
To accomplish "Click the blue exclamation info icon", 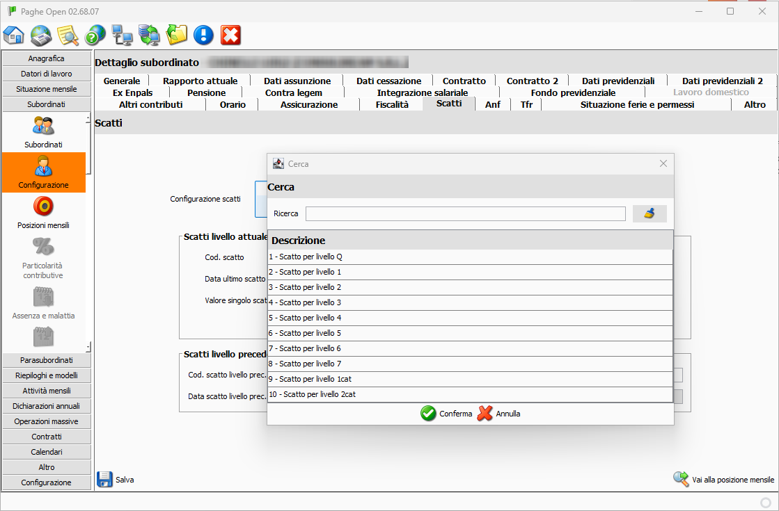I will pyautogui.click(x=203, y=35).
